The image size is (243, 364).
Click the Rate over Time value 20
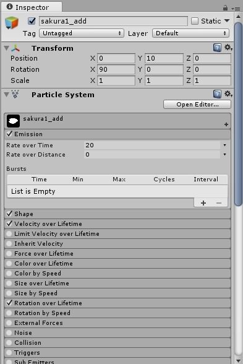[x=152, y=145]
